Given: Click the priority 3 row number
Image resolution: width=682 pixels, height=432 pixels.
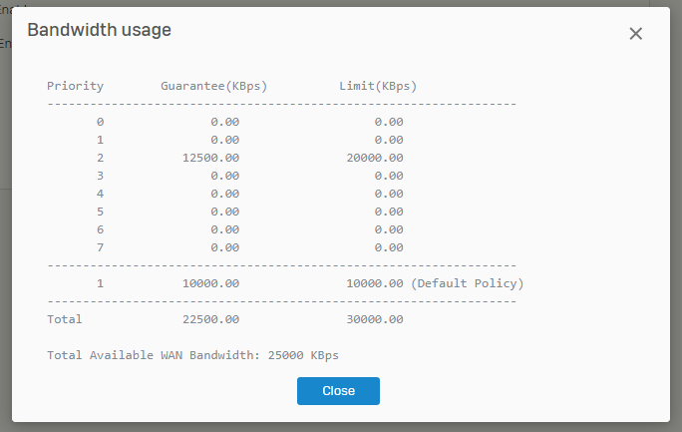Looking at the screenshot, I should [x=100, y=176].
